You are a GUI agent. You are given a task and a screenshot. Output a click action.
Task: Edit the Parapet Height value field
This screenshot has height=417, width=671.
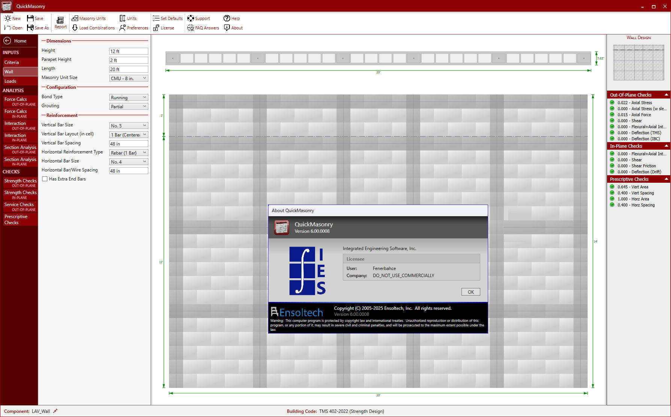coord(128,60)
